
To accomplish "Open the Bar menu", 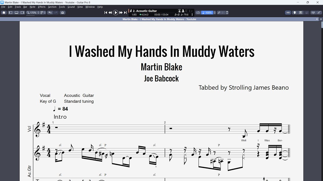I will click(x=25, y=7).
